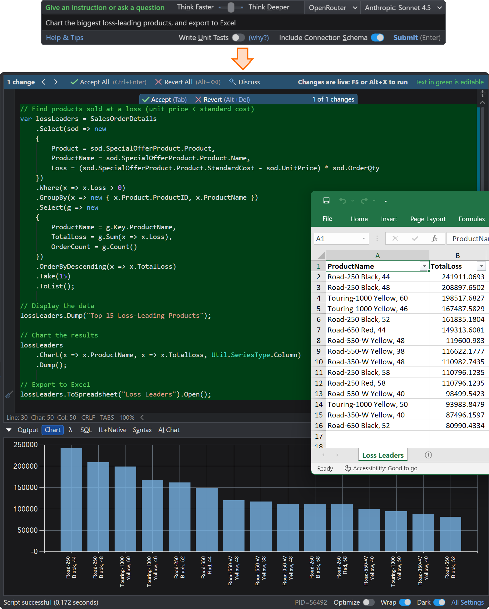Disable Include Connection Schema switch
The width and height of the screenshot is (489, 609).
(378, 37)
